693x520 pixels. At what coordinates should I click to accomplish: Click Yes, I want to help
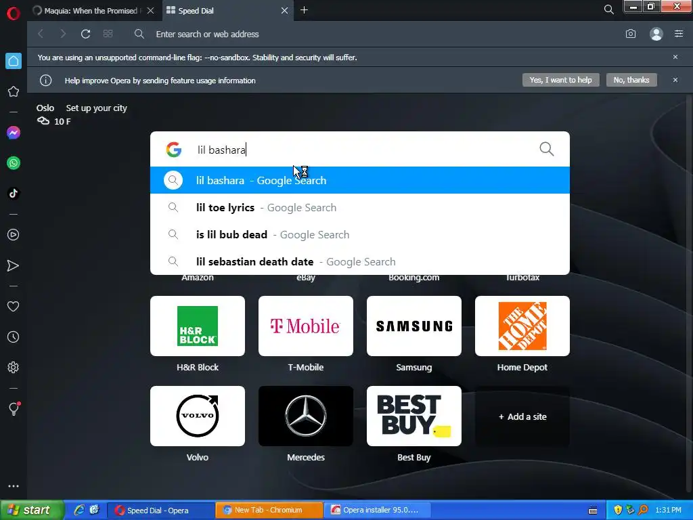pyautogui.click(x=560, y=80)
